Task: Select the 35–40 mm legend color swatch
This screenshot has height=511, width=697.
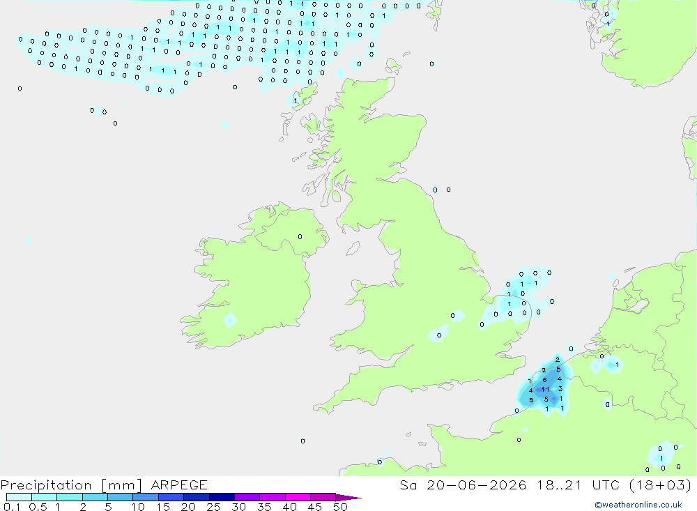Action: click(272, 497)
